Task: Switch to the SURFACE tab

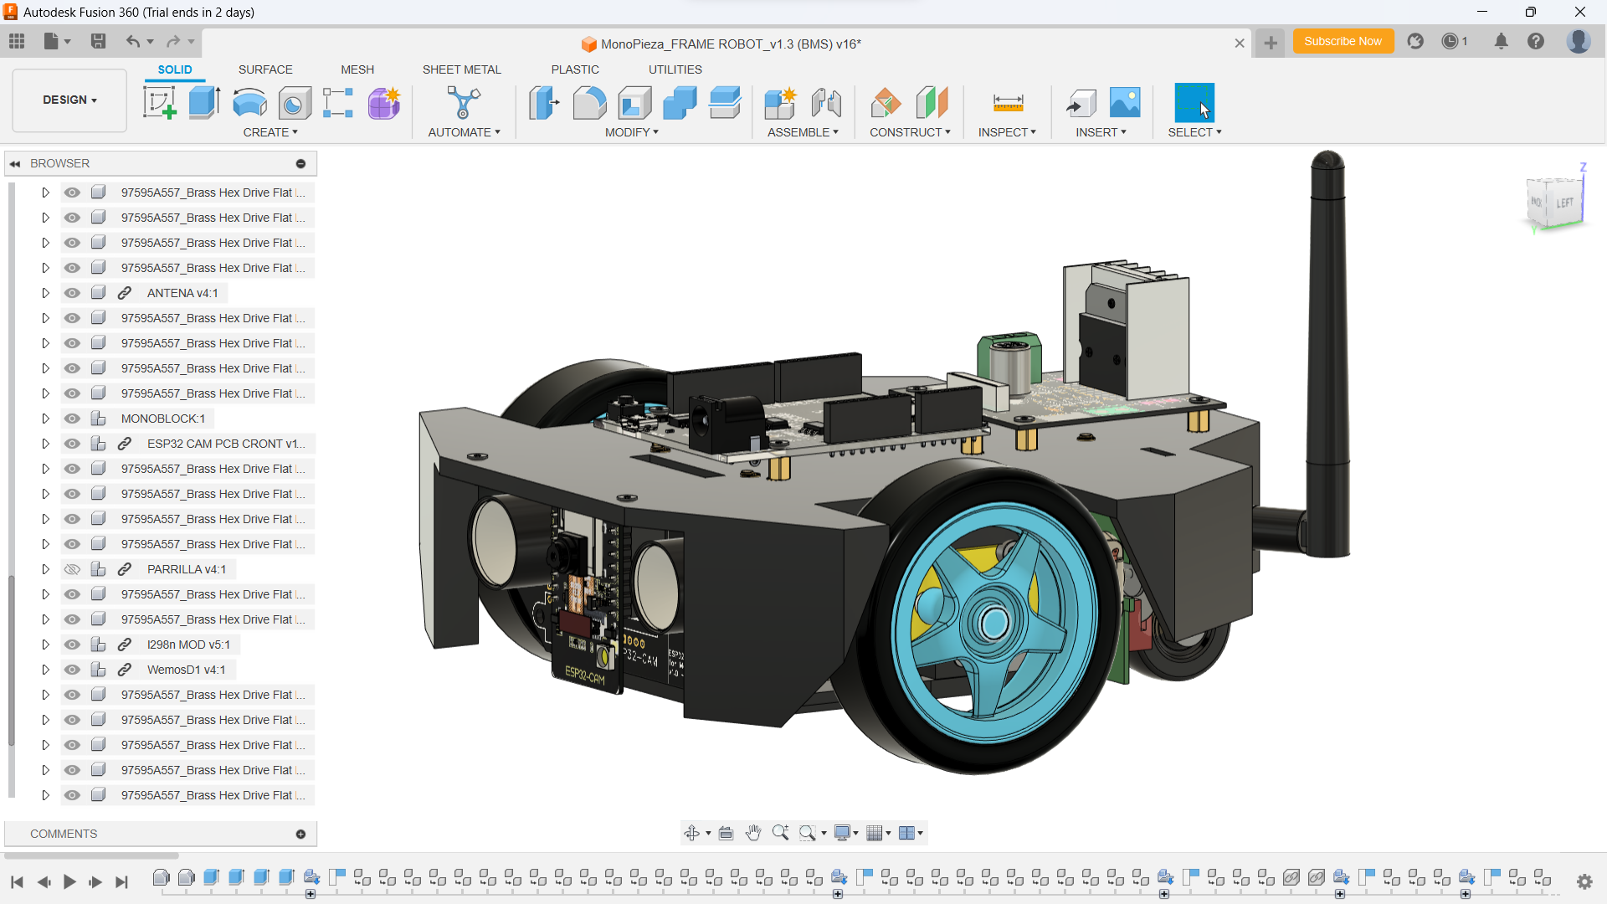Action: coord(264,69)
